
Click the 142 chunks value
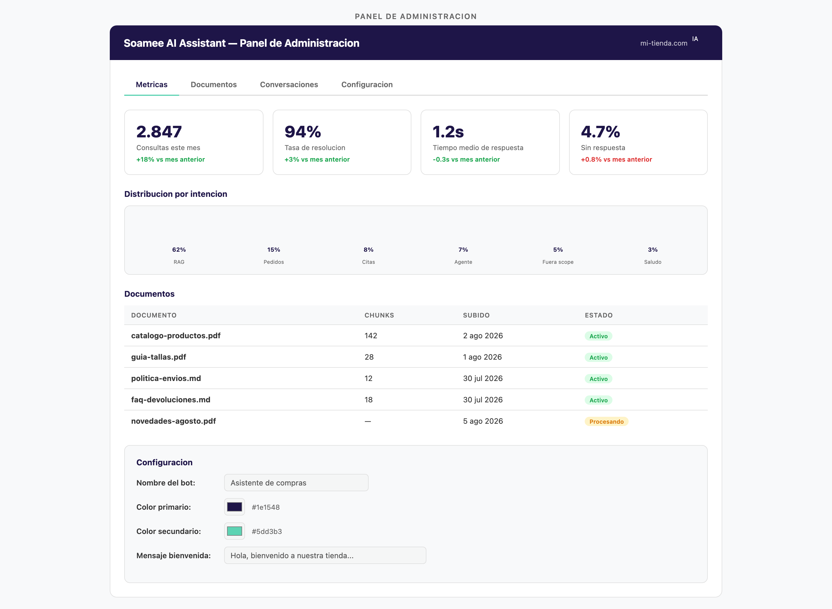[x=371, y=335]
